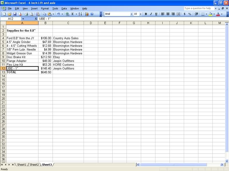Screen dimensions: 229x171
Task: Click the AutoSum sigma icon
Action: pyautogui.click(x=73, y=14)
